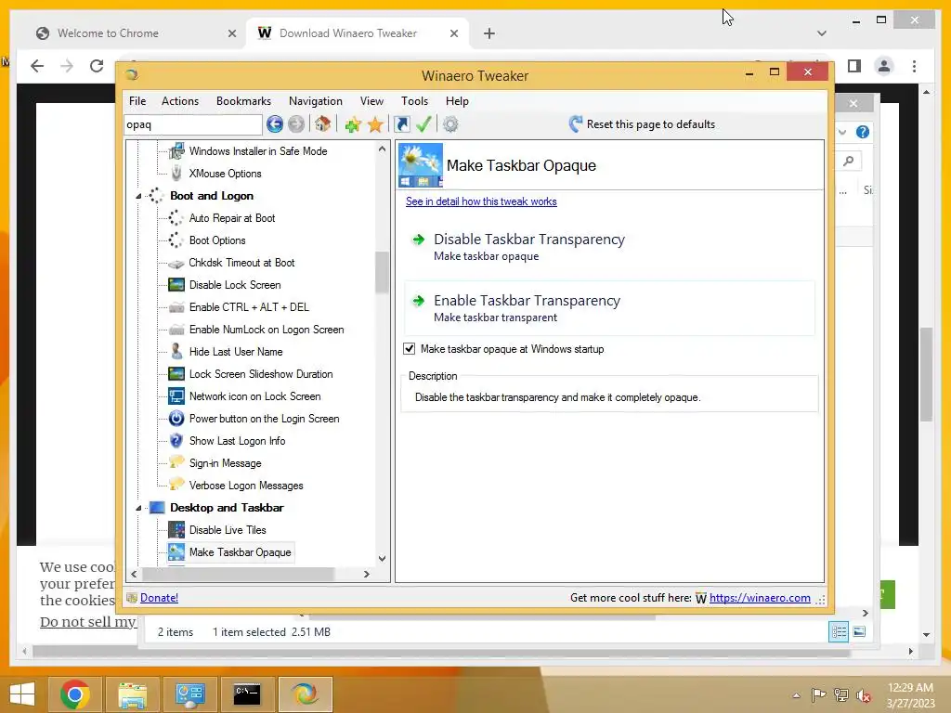The height and width of the screenshot is (713, 951).
Task: Click Show Last Logon Info question icon
Action: (x=176, y=441)
